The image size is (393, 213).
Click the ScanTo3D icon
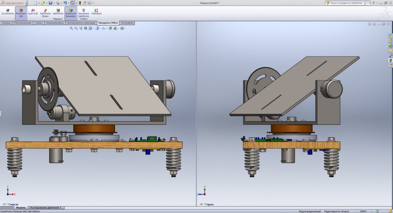click(x=33, y=12)
